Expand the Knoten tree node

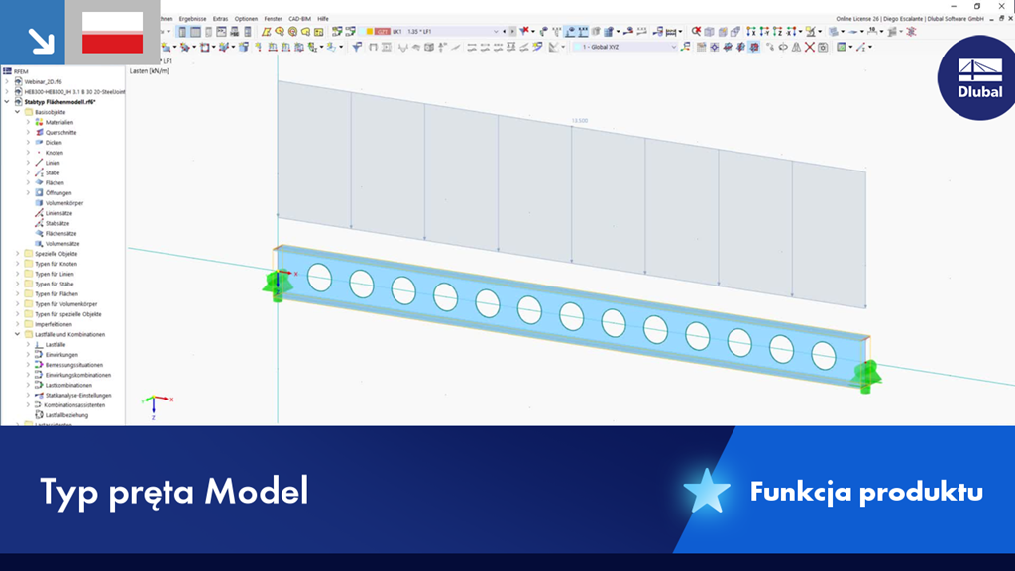[x=28, y=152]
